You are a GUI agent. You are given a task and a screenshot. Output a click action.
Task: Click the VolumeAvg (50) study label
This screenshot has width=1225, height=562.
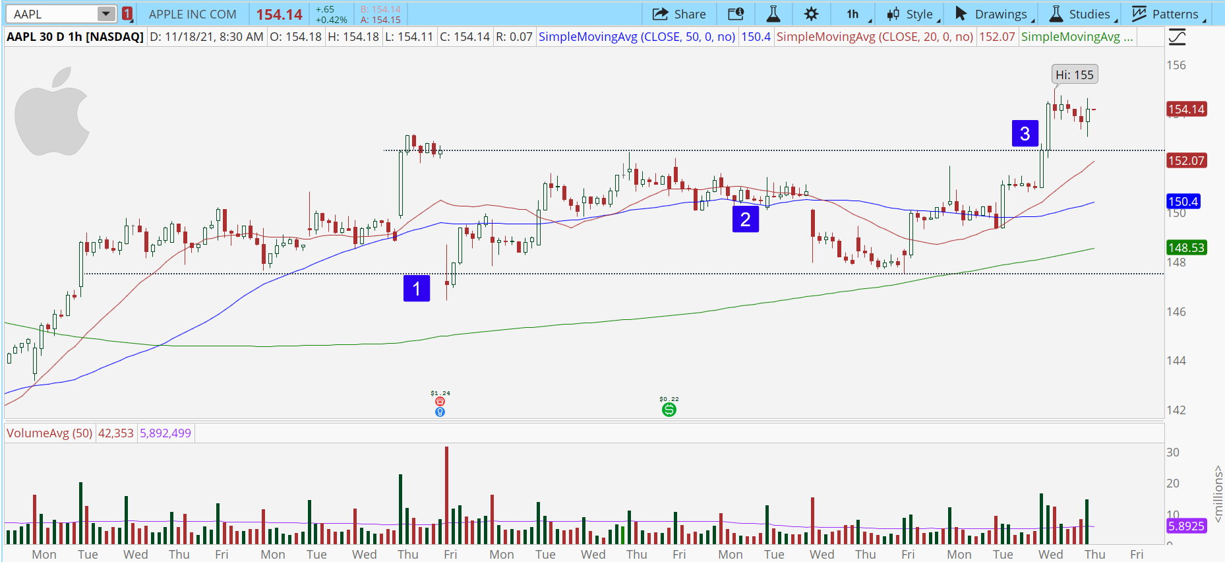(x=49, y=433)
